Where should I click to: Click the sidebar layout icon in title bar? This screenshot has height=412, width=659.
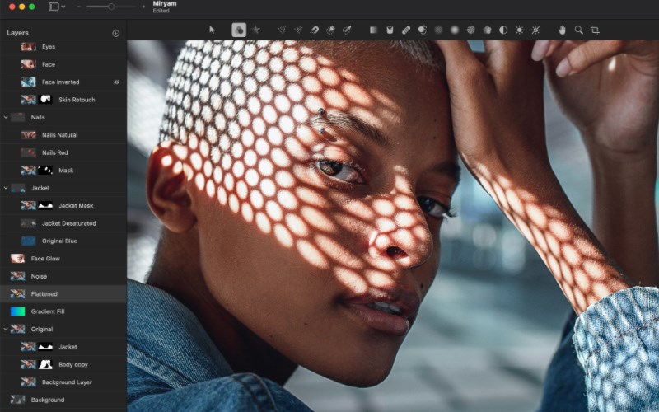(x=54, y=7)
